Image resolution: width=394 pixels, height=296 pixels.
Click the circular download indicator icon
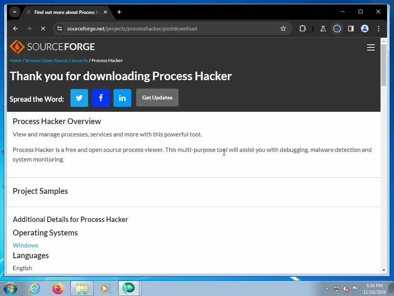[337, 29]
